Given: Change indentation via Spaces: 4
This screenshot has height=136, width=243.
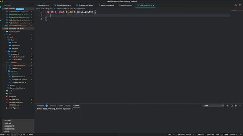Looking at the screenshot, I should [181, 134].
